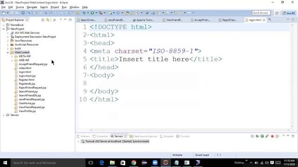Viewport: 298px width, 167px height.
Task: Select ViewProfile.jsp in Project Explorer
Action: (27, 111)
